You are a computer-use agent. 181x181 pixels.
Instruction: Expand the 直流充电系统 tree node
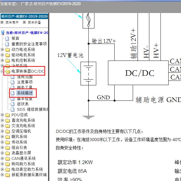click(2, 120)
